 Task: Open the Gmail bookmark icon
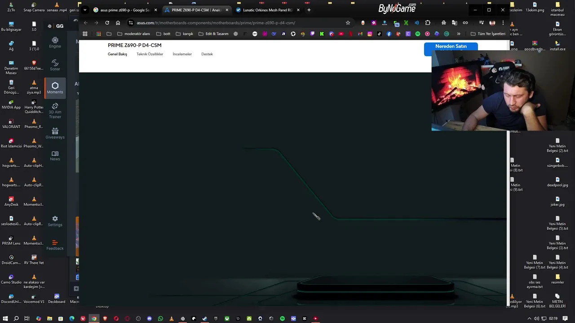[360, 34]
